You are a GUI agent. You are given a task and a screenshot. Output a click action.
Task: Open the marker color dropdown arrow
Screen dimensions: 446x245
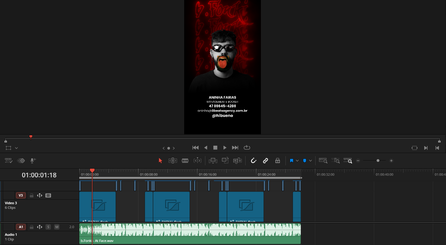click(x=310, y=161)
